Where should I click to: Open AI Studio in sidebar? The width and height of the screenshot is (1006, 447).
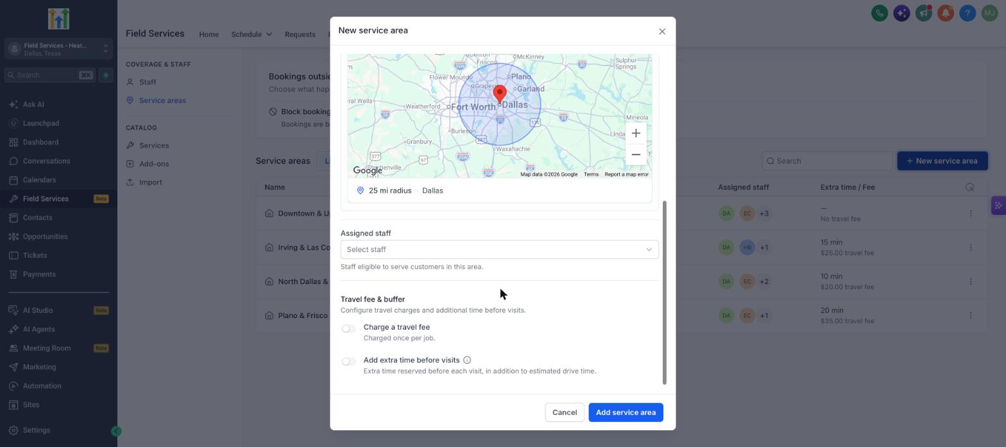[x=38, y=310]
